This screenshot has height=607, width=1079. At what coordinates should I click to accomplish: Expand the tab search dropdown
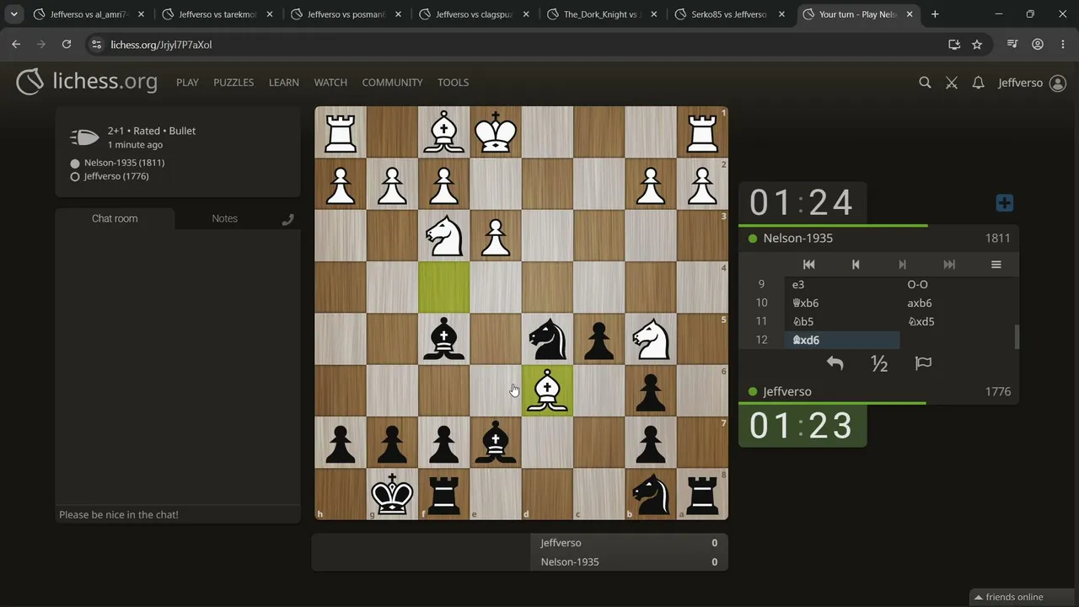tap(14, 14)
